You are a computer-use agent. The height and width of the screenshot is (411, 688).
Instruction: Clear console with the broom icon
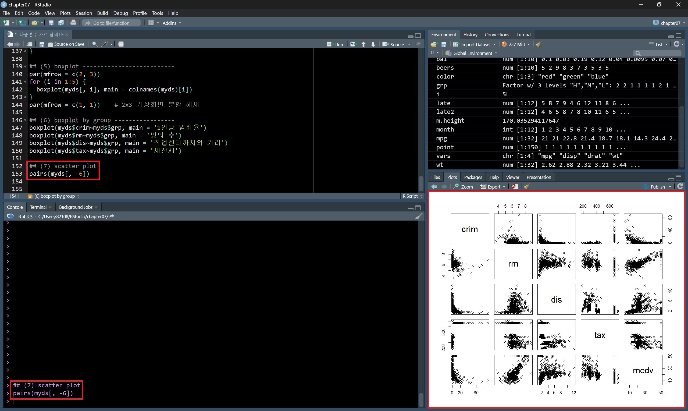(x=419, y=216)
